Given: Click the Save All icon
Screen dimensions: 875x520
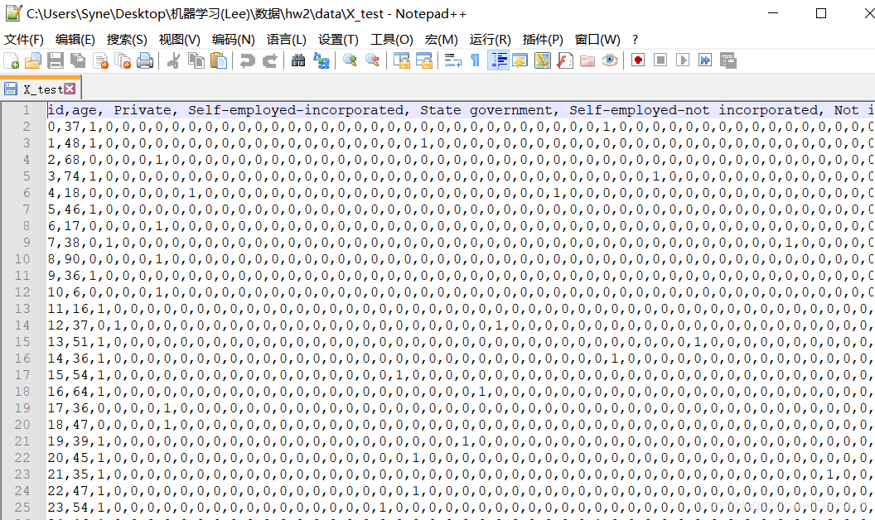Looking at the screenshot, I should coord(78,60).
